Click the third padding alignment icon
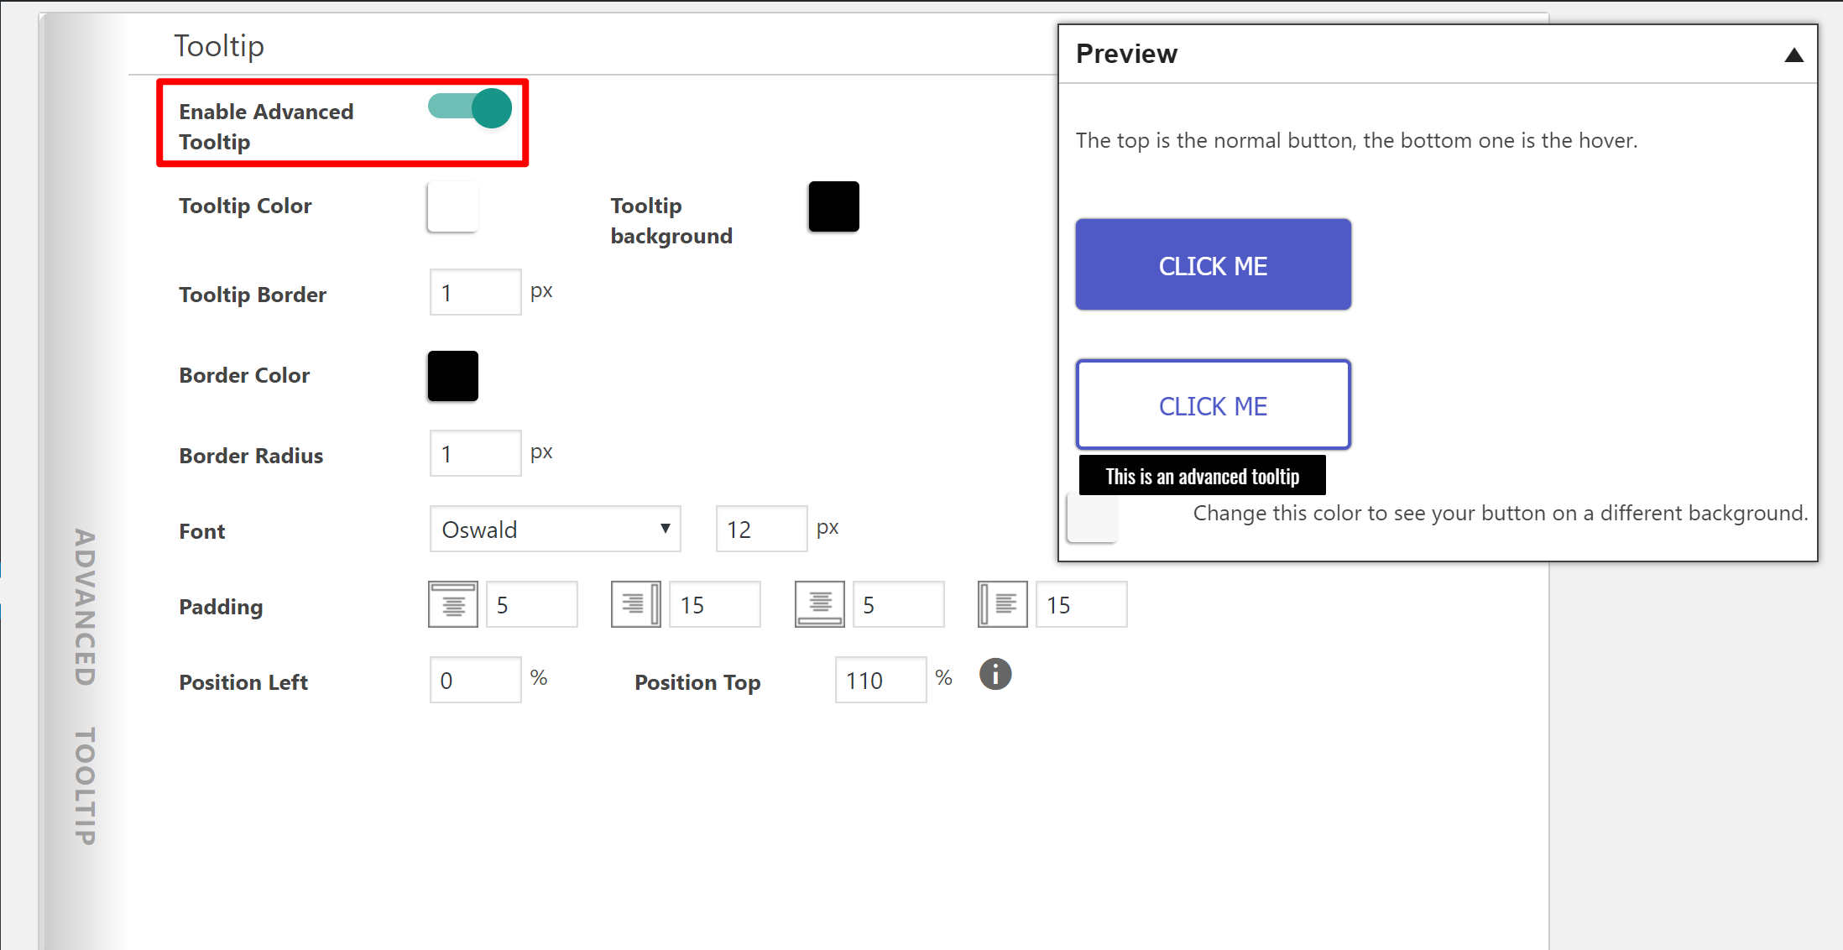Image resolution: width=1843 pixels, height=950 pixels. 820,603
